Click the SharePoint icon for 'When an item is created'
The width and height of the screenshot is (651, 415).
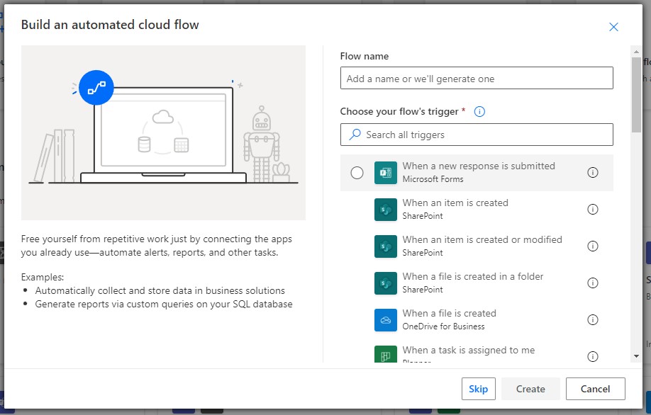pyautogui.click(x=386, y=210)
